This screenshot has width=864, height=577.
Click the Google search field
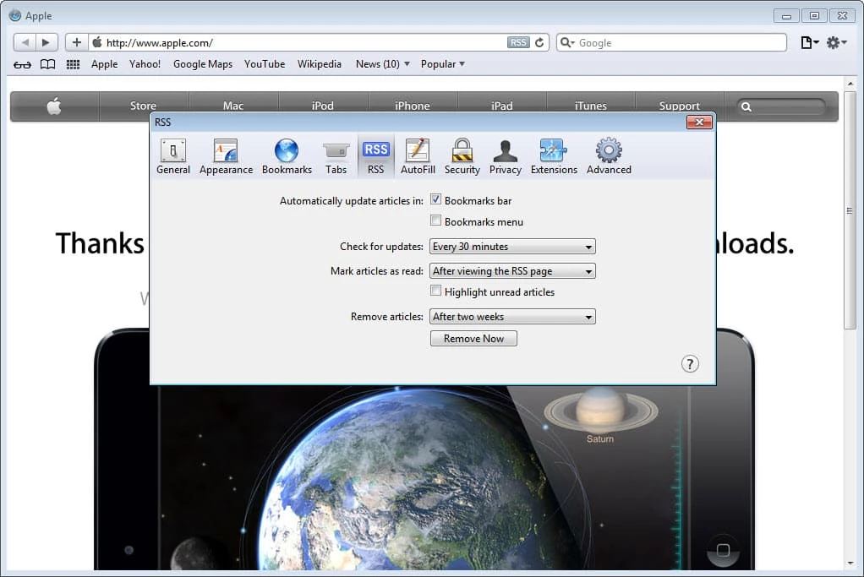(x=676, y=42)
